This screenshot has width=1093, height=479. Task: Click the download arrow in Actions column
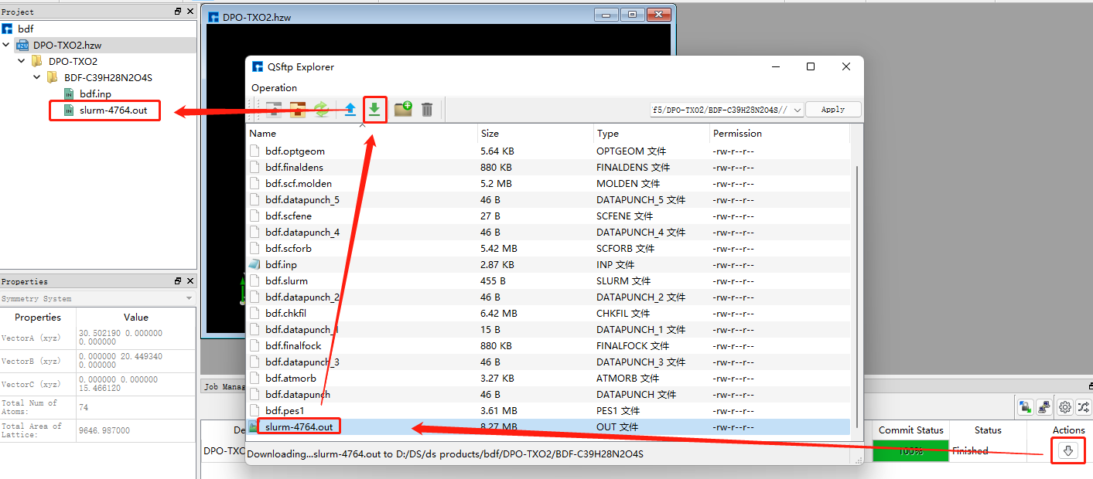(1068, 450)
